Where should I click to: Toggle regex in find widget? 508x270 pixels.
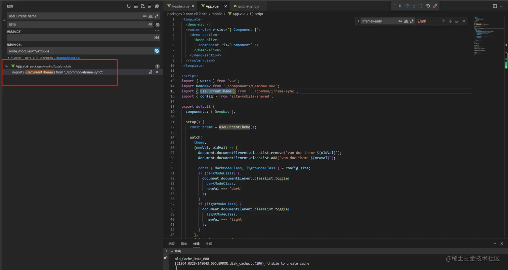pyautogui.click(x=412, y=21)
